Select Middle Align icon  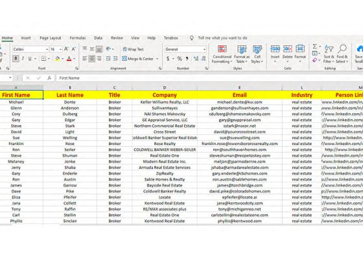(92, 49)
